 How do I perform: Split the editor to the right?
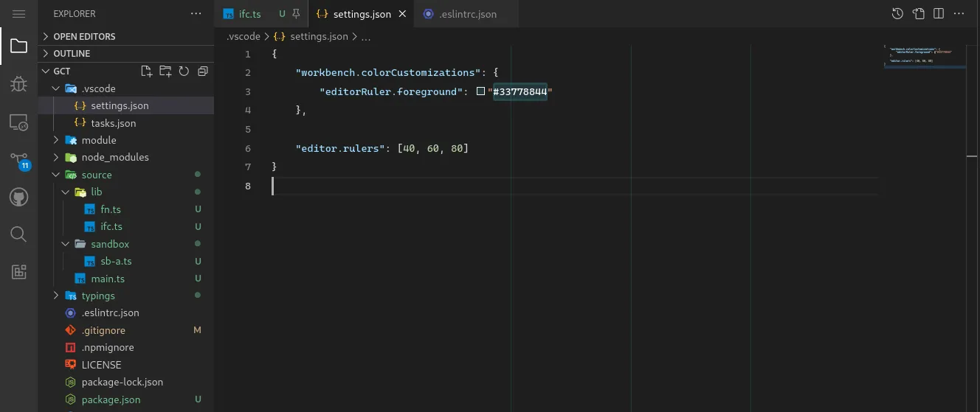tap(939, 14)
